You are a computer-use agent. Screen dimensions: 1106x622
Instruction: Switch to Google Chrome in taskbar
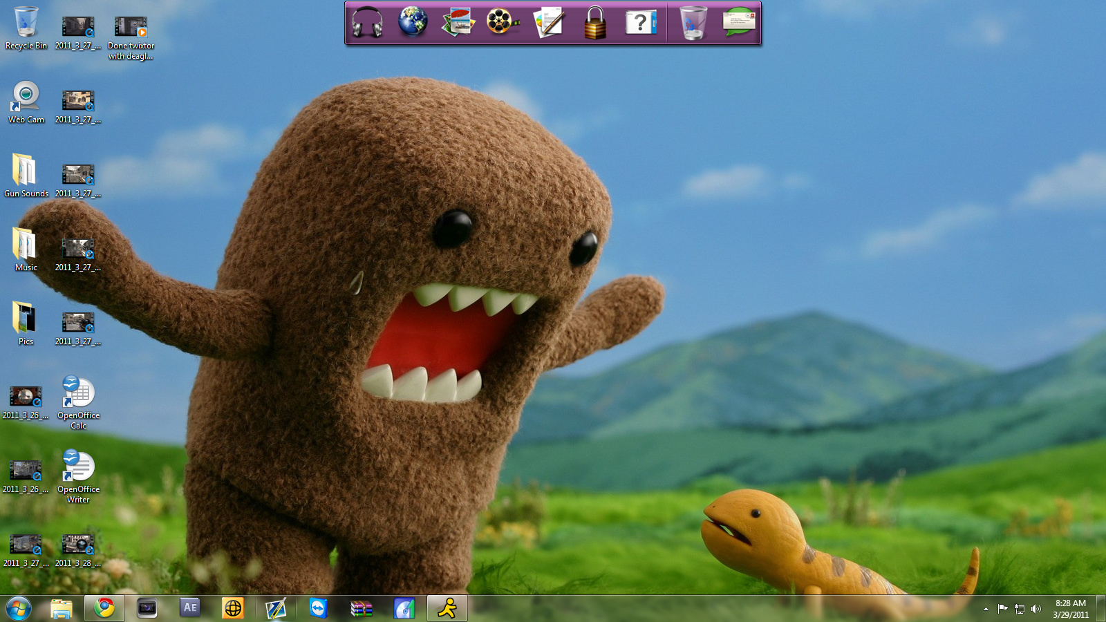click(104, 608)
